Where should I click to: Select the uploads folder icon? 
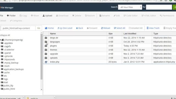point(46,58)
